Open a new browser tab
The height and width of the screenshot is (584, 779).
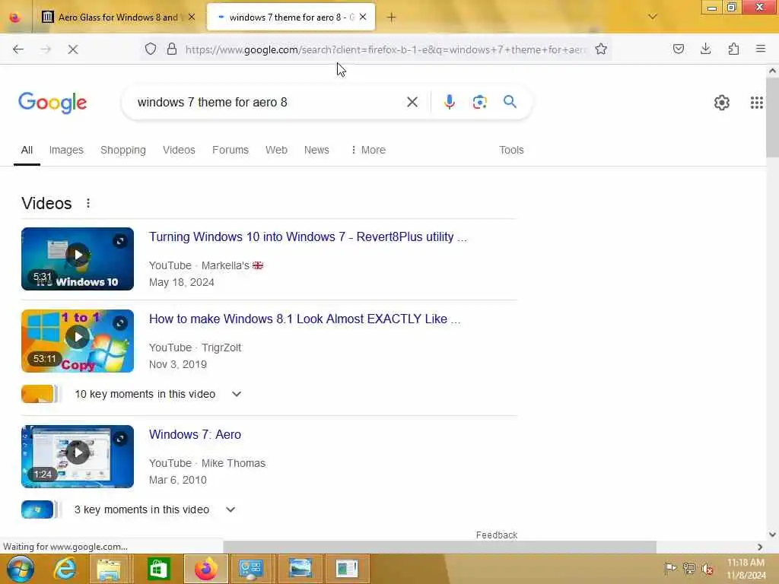tap(392, 17)
